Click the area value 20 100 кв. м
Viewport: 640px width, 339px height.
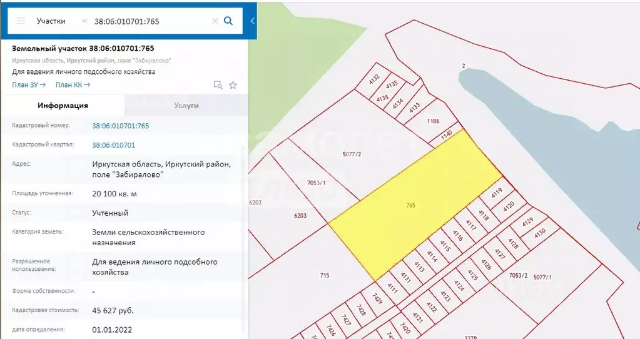coord(114,194)
